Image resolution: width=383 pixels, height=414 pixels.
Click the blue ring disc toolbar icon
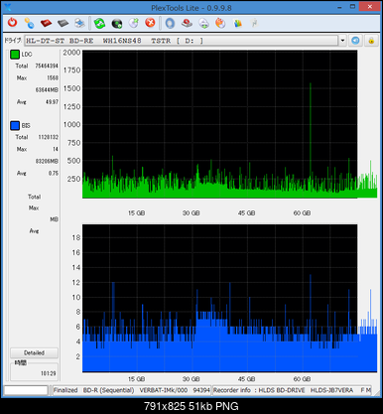(x=170, y=23)
